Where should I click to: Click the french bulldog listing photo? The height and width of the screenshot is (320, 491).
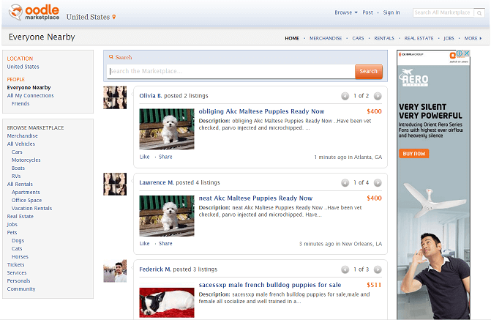pos(167,302)
